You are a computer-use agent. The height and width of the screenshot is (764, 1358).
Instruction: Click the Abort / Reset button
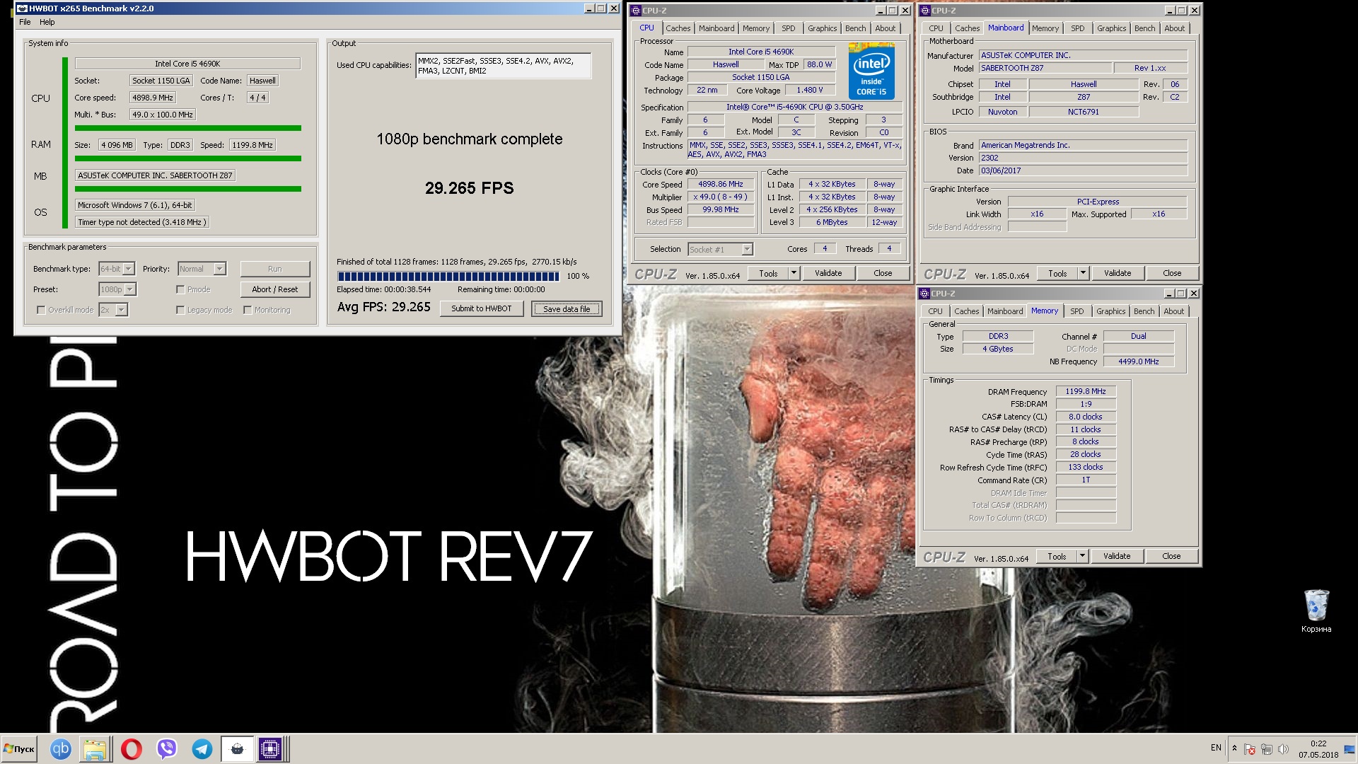275,289
